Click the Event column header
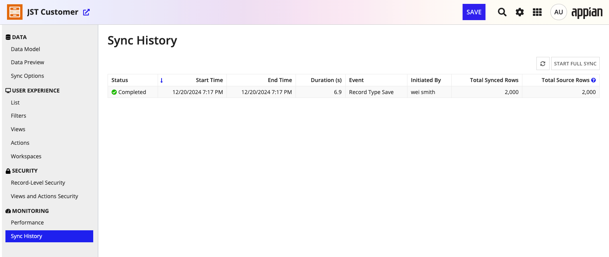The height and width of the screenshot is (257, 609). [x=376, y=80]
